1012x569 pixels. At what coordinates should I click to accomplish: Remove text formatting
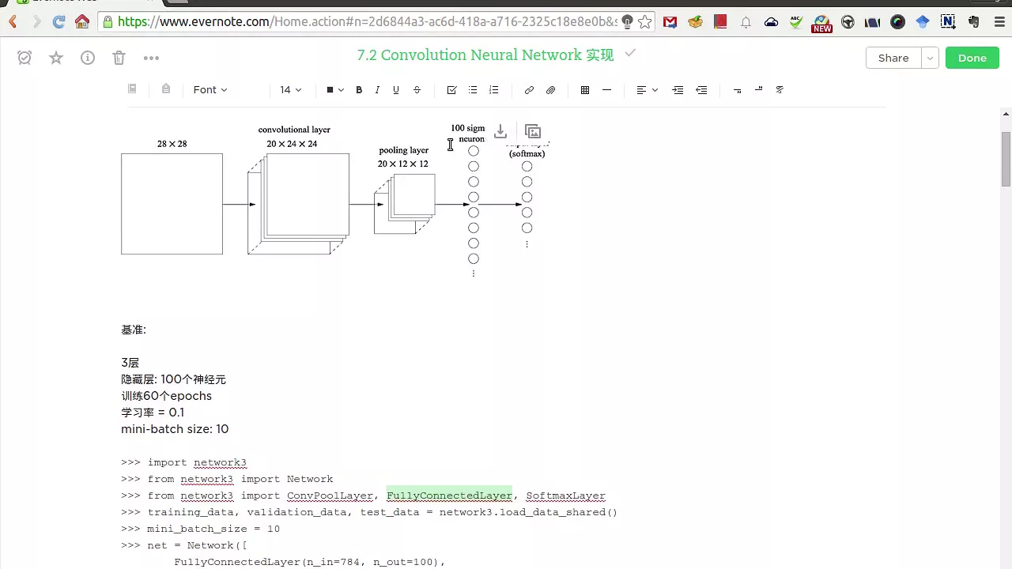click(x=780, y=90)
